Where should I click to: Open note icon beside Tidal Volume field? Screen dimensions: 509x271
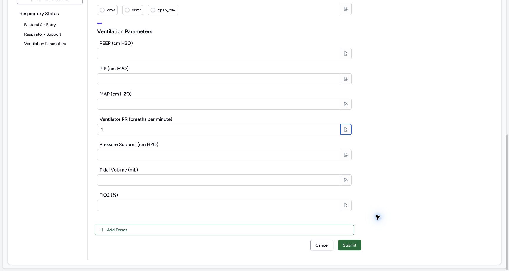click(346, 180)
